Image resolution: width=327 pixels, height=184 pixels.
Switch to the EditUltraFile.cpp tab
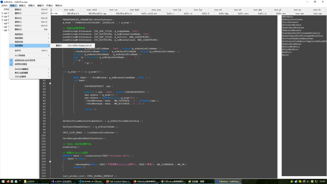pyautogui.click(x=97, y=14)
